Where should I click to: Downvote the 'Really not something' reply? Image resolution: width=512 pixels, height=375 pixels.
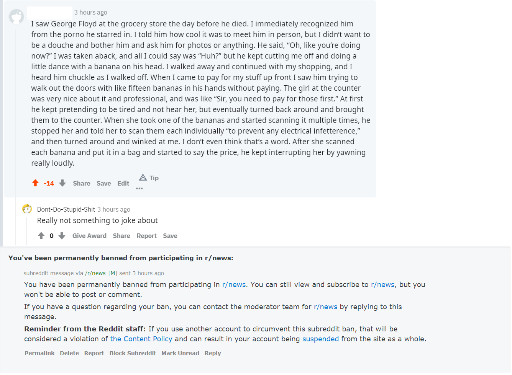62,236
